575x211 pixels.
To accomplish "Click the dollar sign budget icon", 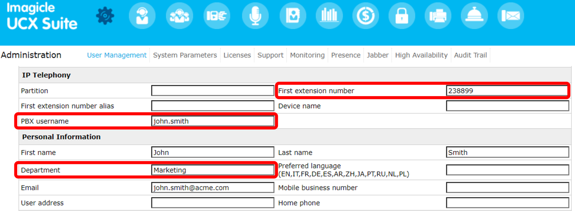I will click(x=365, y=16).
